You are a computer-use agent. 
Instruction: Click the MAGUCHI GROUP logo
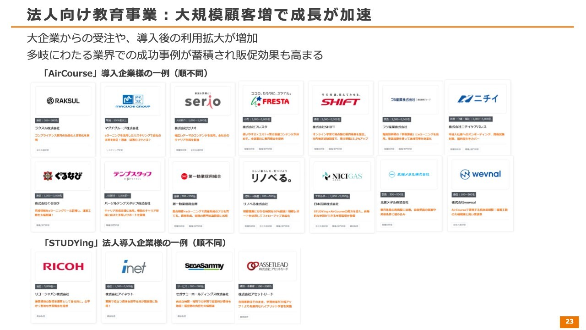coord(133,101)
